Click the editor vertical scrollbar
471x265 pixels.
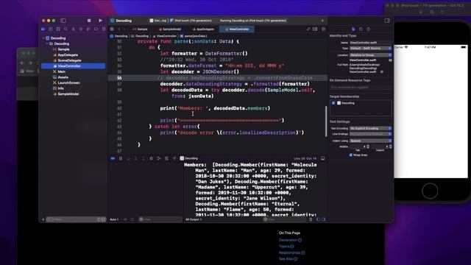pyautogui.click(x=326, y=121)
